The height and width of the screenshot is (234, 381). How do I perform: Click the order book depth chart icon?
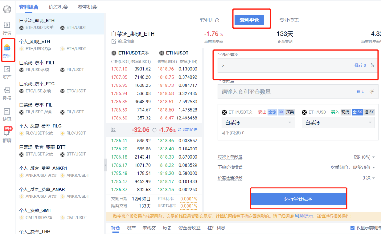tap(113, 130)
